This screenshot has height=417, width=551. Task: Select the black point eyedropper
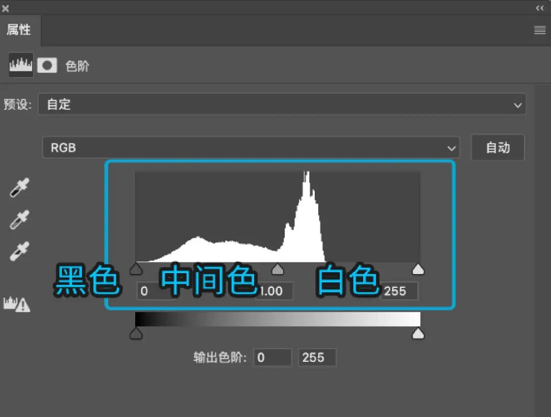click(19, 187)
